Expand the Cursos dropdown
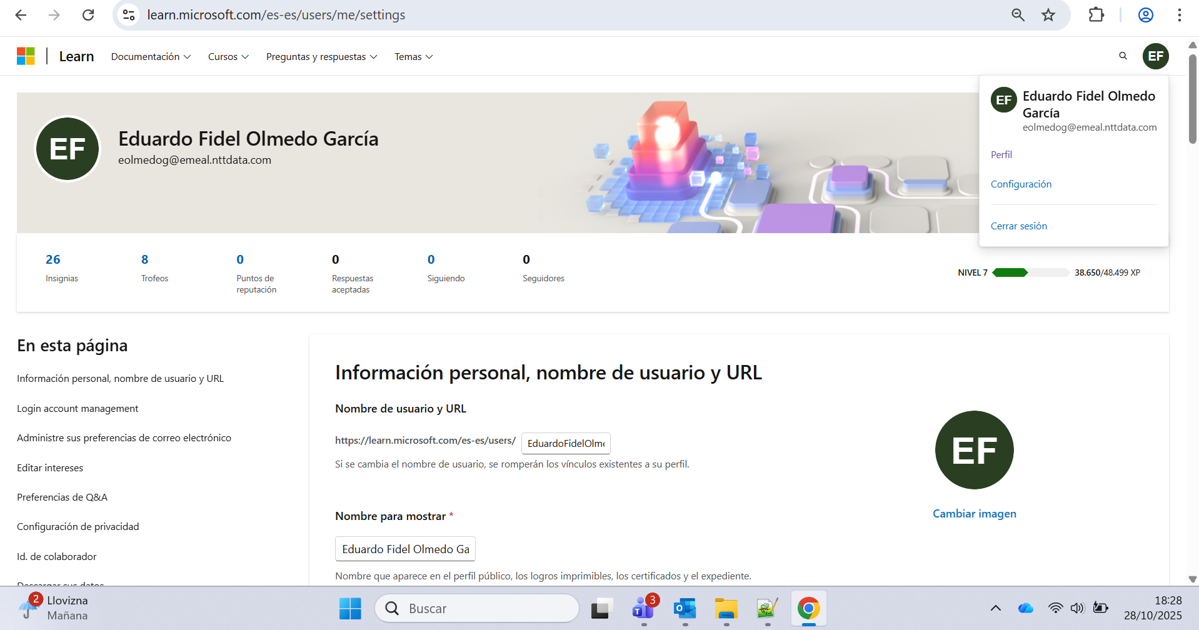Viewport: 1199px width, 630px height. point(228,56)
